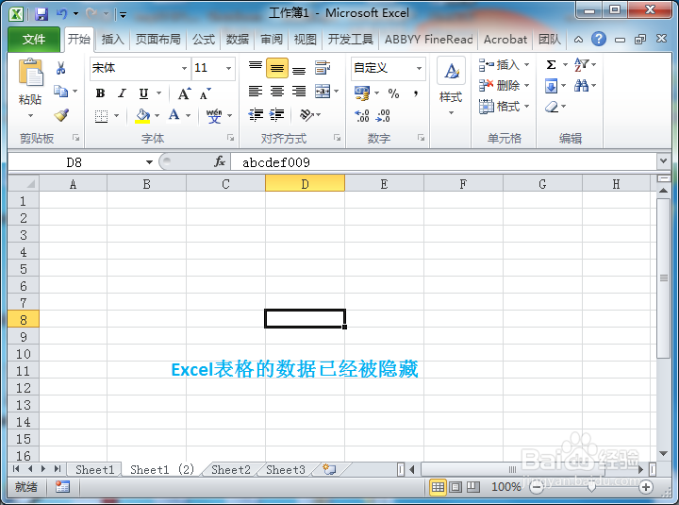Open the font size dropdown showing 11
The height and width of the screenshot is (505, 679).
(x=228, y=69)
